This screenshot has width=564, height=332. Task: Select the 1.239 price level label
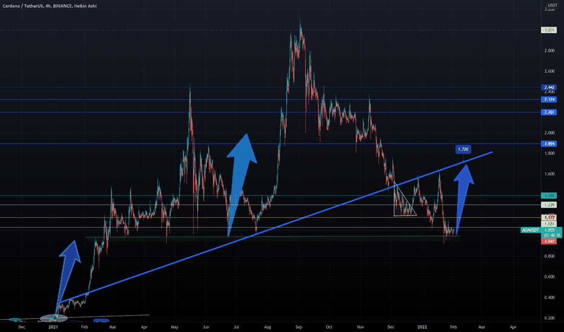[x=549, y=205]
